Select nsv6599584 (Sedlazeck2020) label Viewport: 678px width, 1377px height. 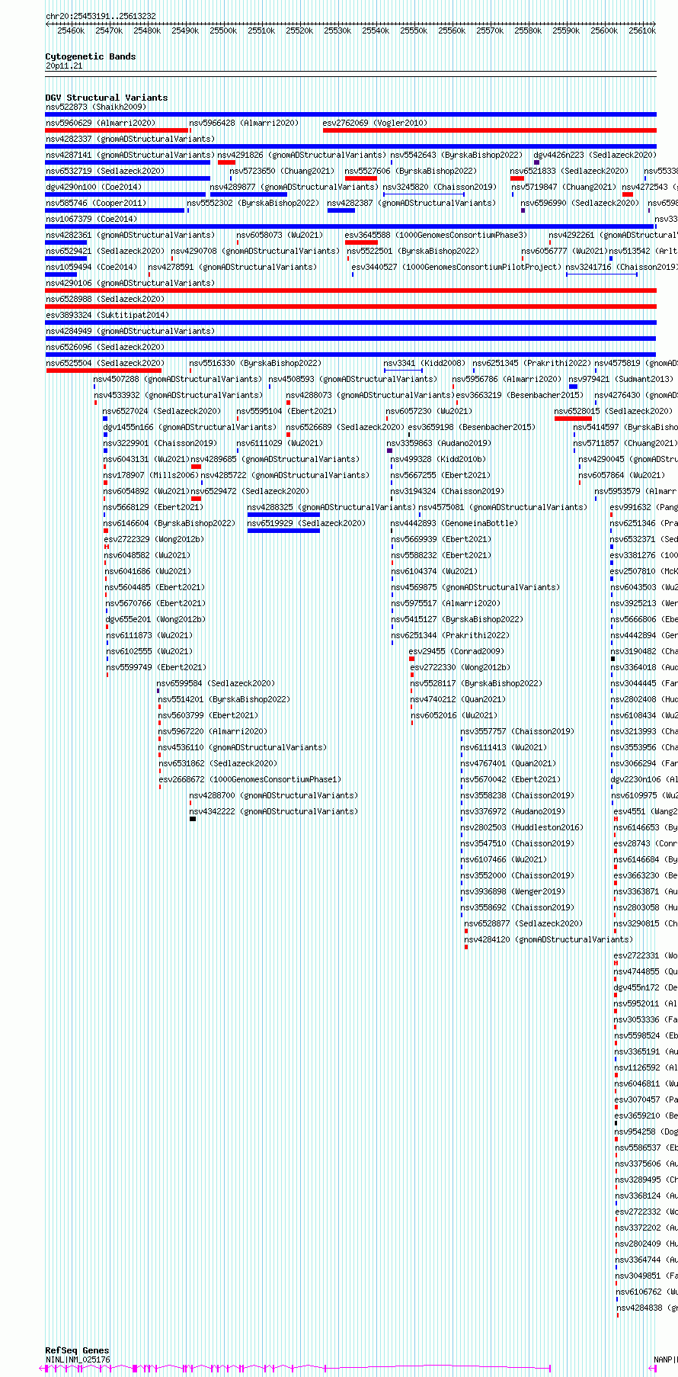(x=216, y=683)
